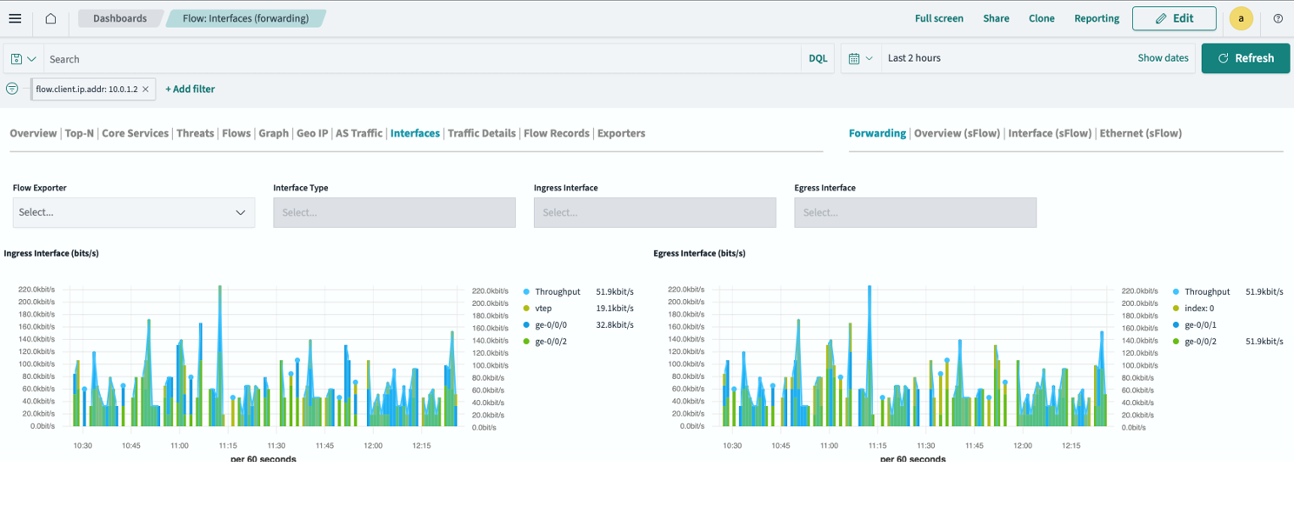Viewport: 1294px width, 513px height.
Task: Refresh the dashboard
Action: pyautogui.click(x=1245, y=58)
